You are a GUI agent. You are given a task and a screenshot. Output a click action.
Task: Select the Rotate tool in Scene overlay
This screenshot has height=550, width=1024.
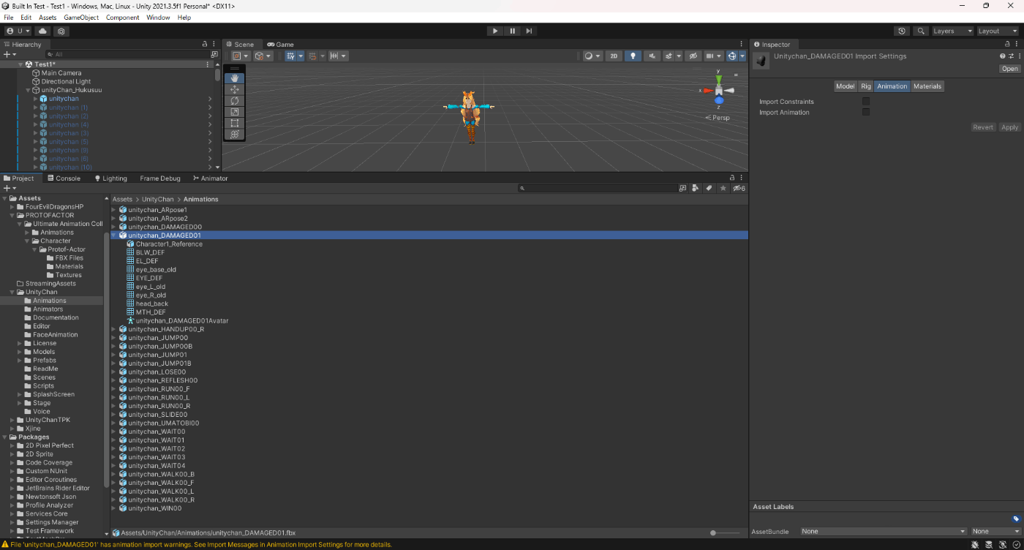(234, 101)
